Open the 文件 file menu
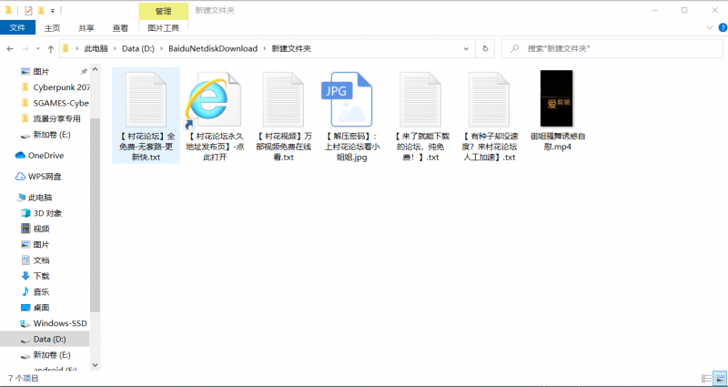The width and height of the screenshot is (728, 387). click(x=17, y=28)
